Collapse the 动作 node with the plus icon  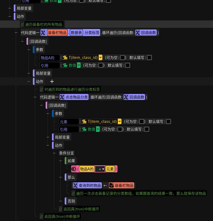click(x=29, y=81)
